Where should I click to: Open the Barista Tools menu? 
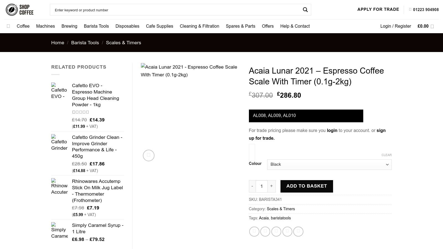click(x=96, y=26)
